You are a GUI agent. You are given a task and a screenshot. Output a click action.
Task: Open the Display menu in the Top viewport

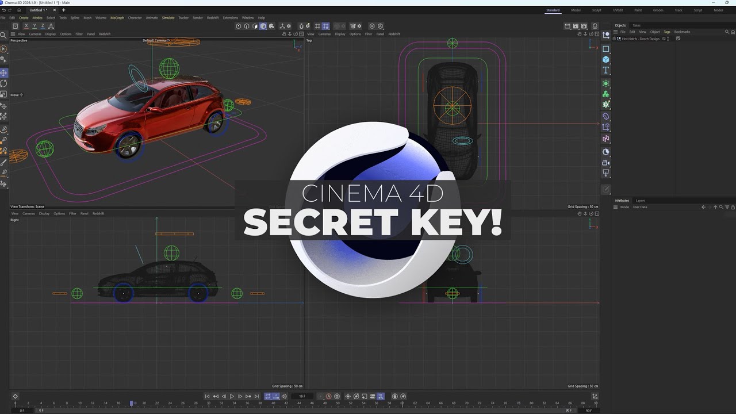tap(340, 34)
